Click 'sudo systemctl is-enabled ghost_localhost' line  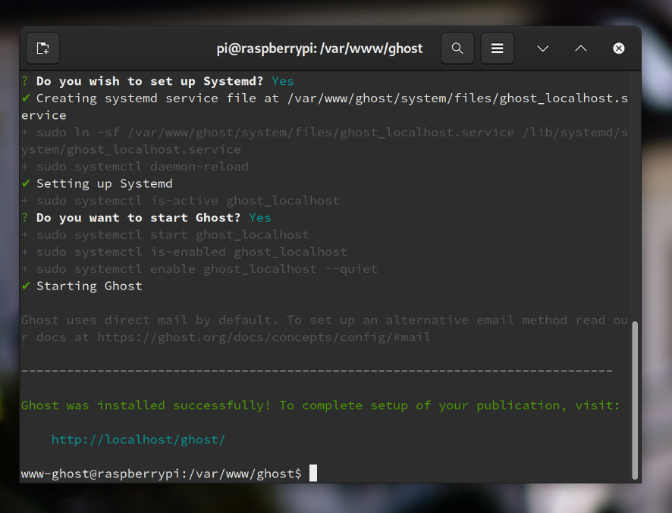[x=184, y=252]
